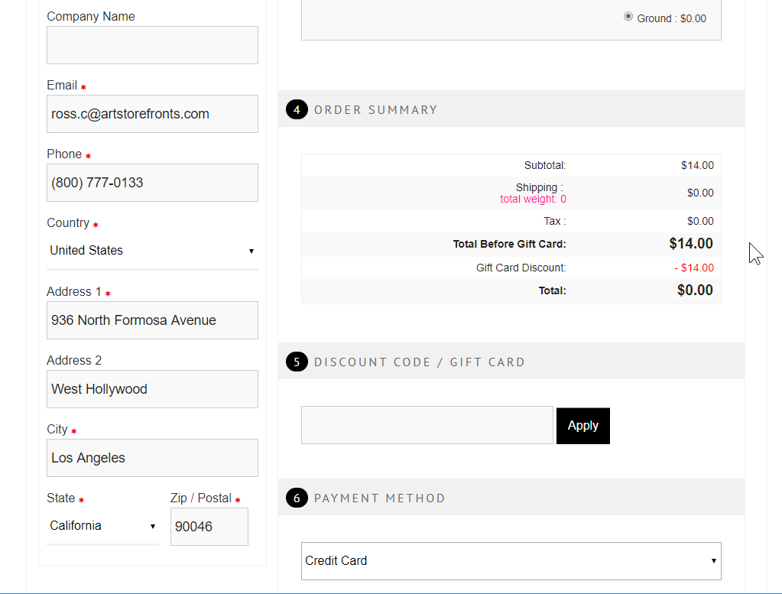The width and height of the screenshot is (782, 594).
Task: Click the Payment Method section heading
Action: tap(379, 498)
